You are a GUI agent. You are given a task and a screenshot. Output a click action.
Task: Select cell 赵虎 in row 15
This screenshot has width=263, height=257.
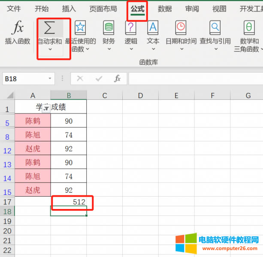33,190
